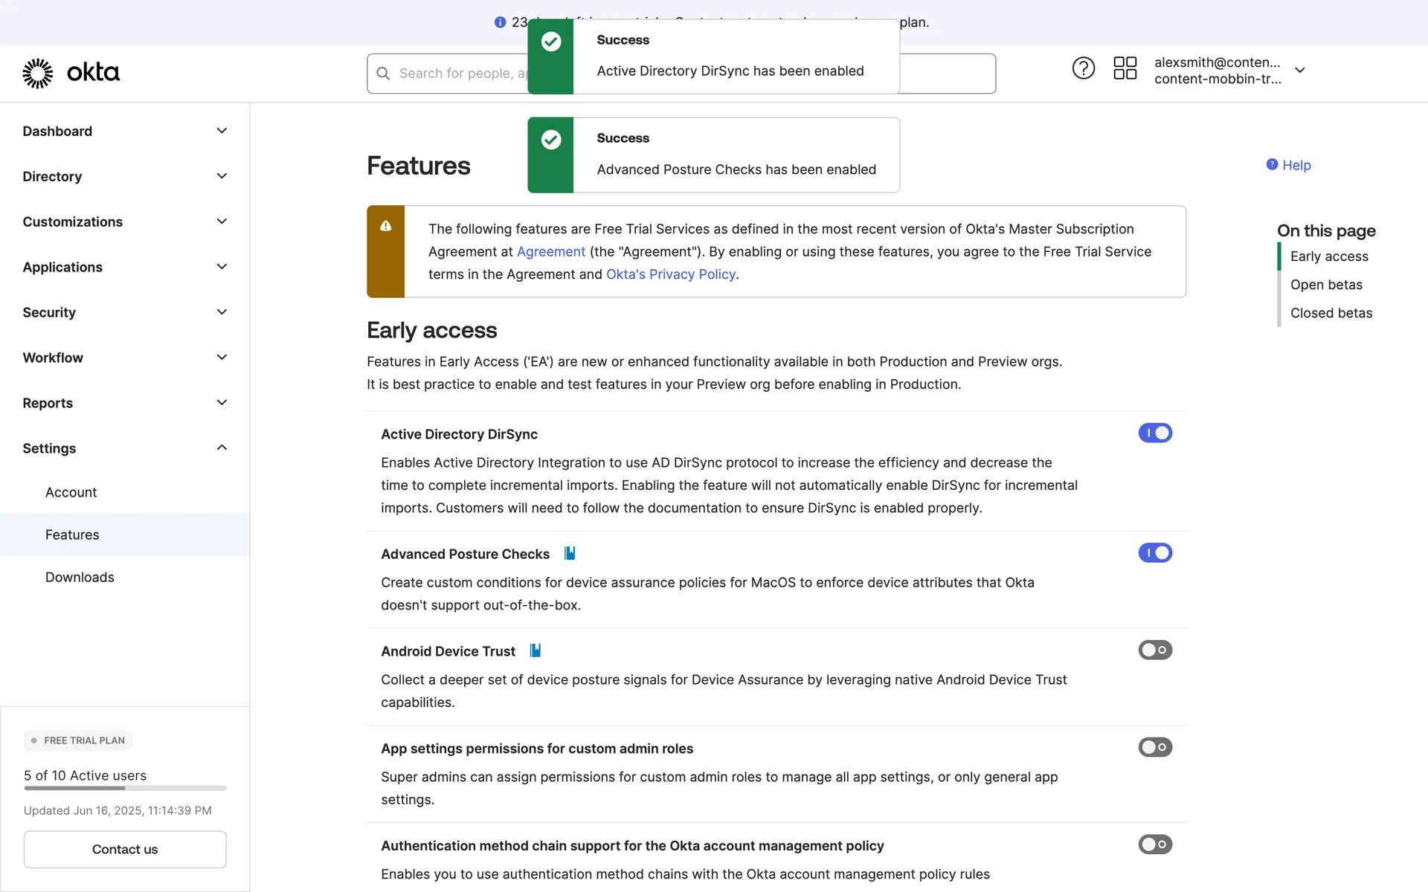
Task: Click the Android Device Trust documentation icon
Action: tap(535, 650)
